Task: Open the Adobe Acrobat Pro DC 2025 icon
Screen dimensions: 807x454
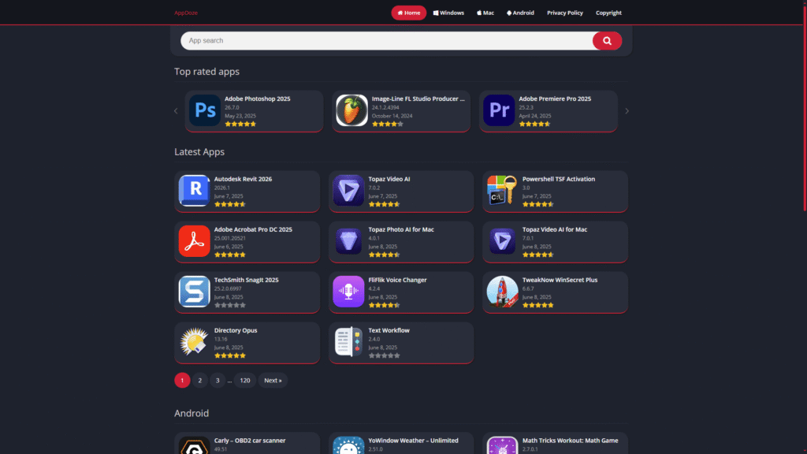Action: coord(194,241)
